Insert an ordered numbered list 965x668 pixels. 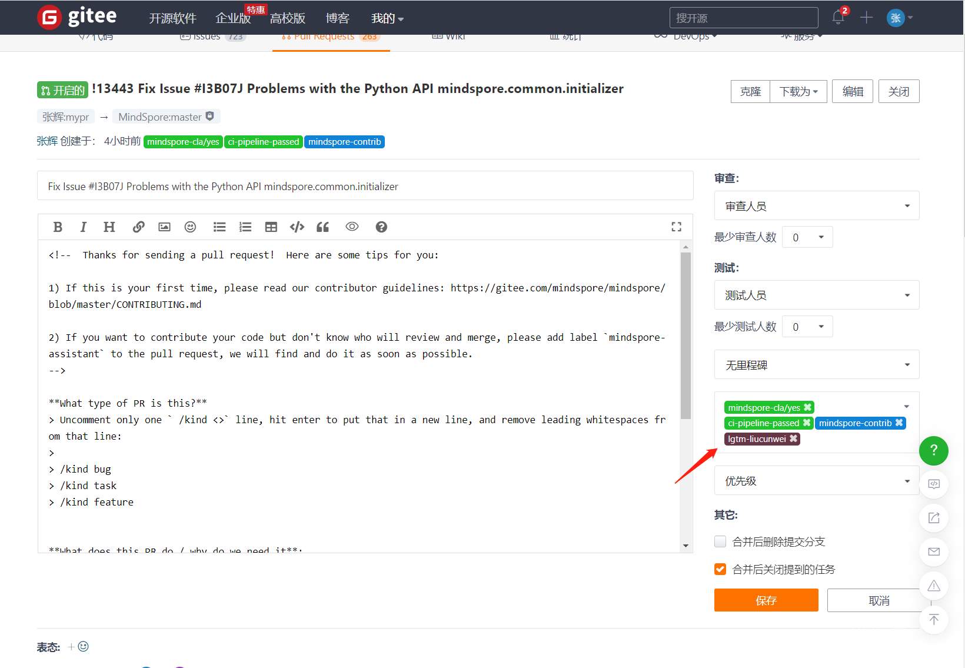[x=245, y=227]
